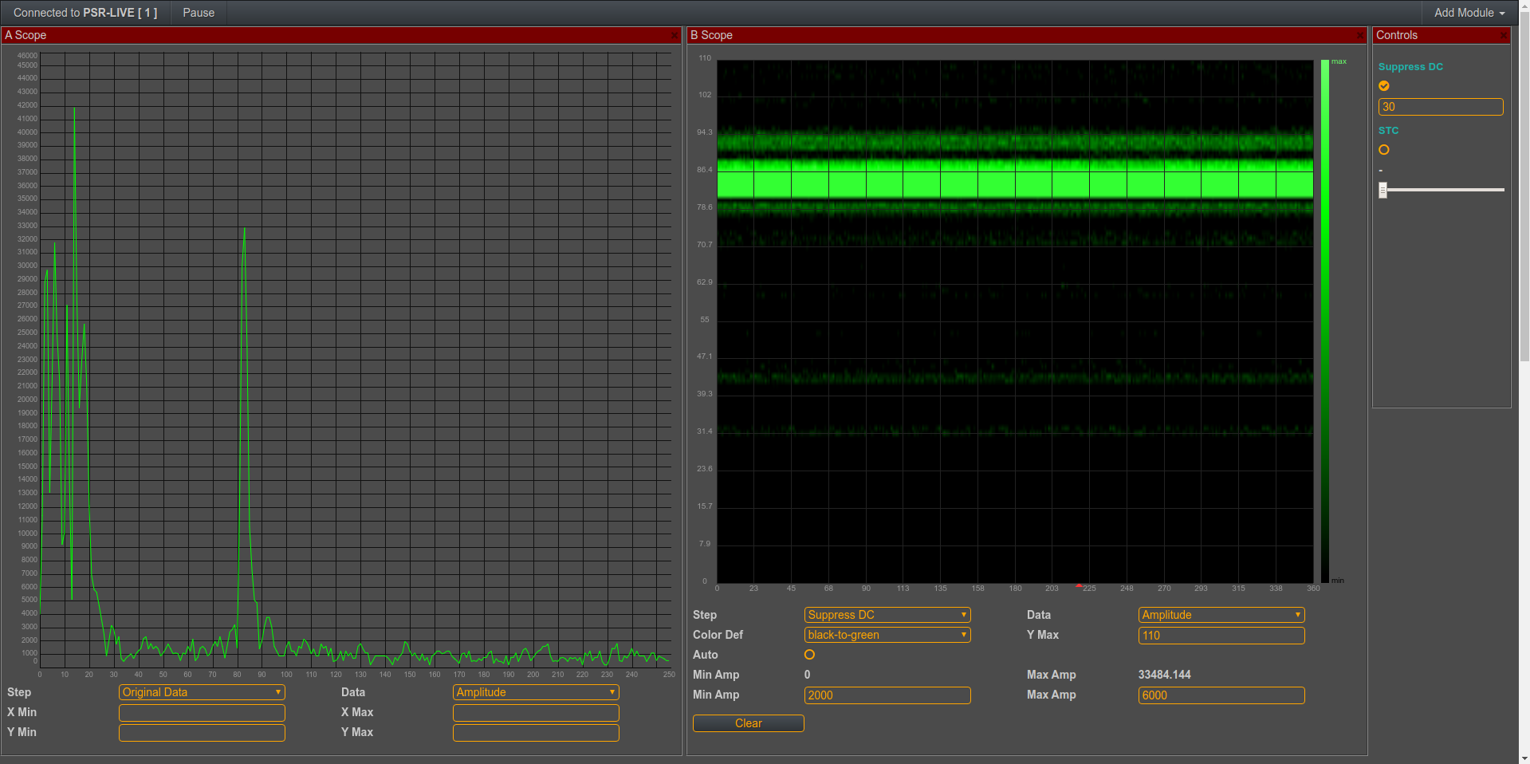The image size is (1530, 764).
Task: Open the A Scope Data dropdown
Action: pos(536,692)
